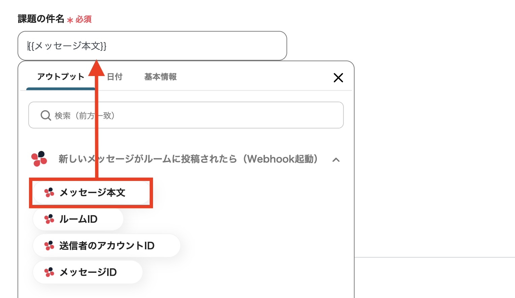515x298 pixels.
Task: Click the Chatwork icon on the メッセージID chip
Action: tap(49, 272)
